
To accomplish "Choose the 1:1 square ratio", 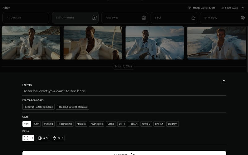I will 28,138.
